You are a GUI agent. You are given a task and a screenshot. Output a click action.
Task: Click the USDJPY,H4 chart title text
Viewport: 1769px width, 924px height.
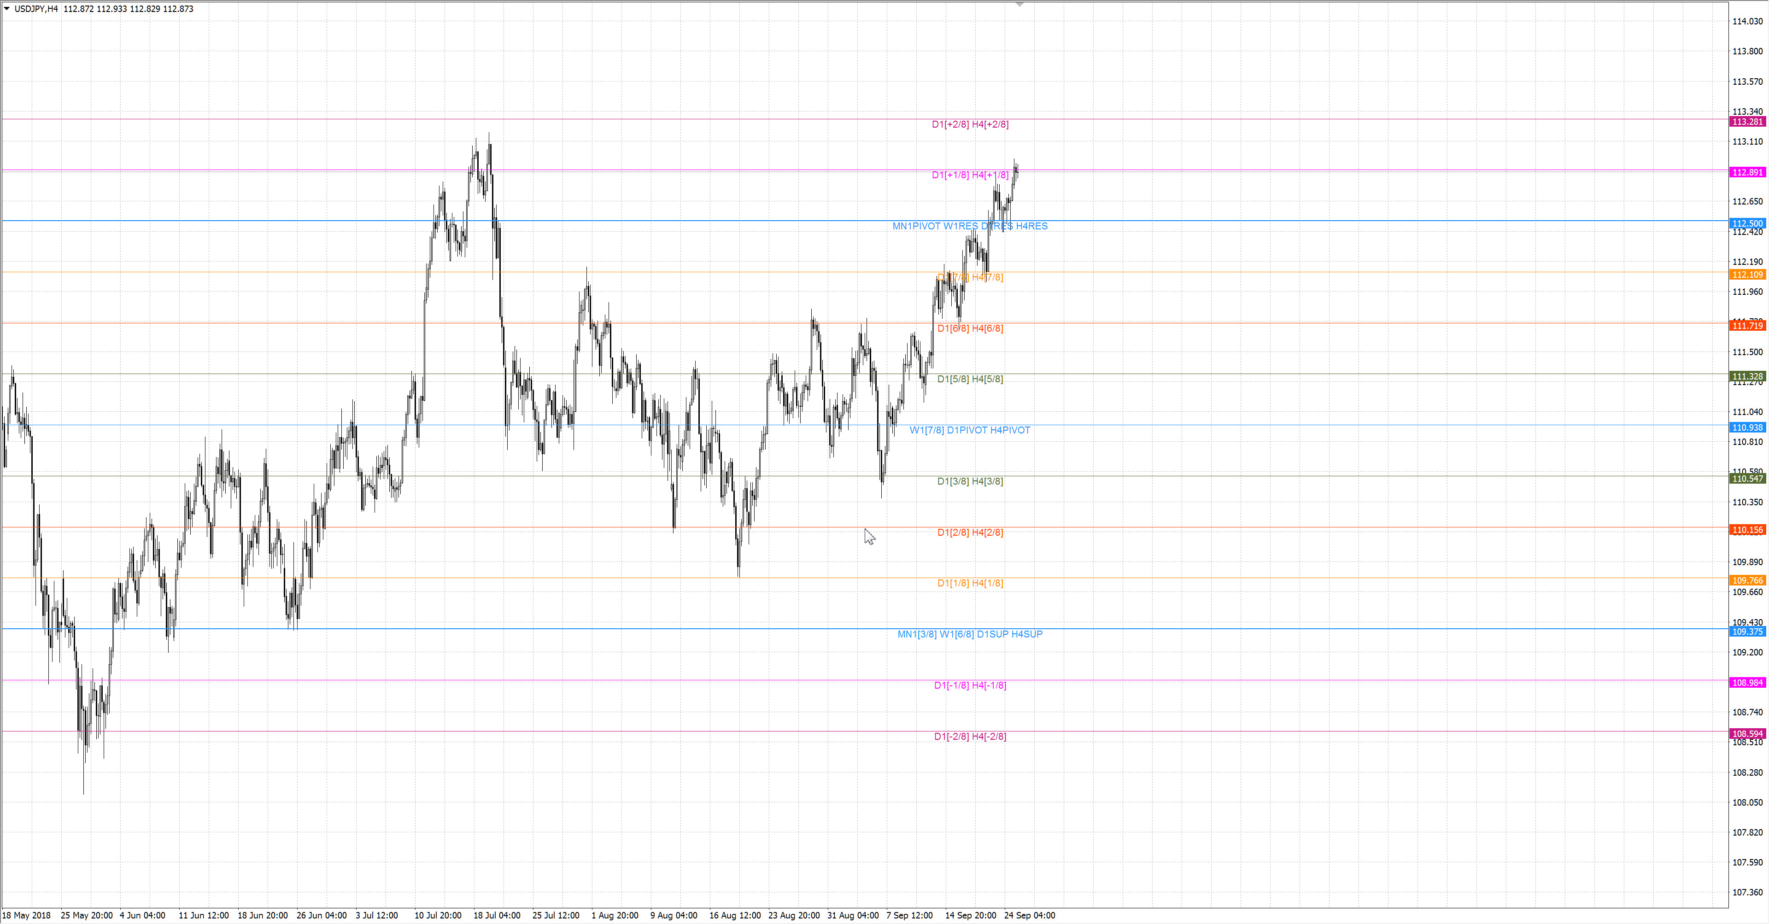click(x=36, y=9)
